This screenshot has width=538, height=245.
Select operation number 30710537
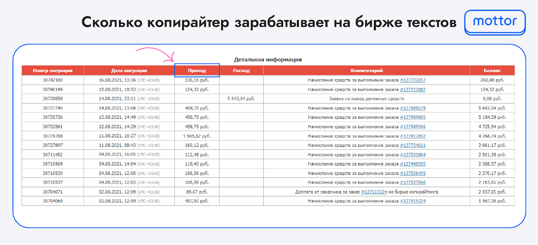coord(52,183)
